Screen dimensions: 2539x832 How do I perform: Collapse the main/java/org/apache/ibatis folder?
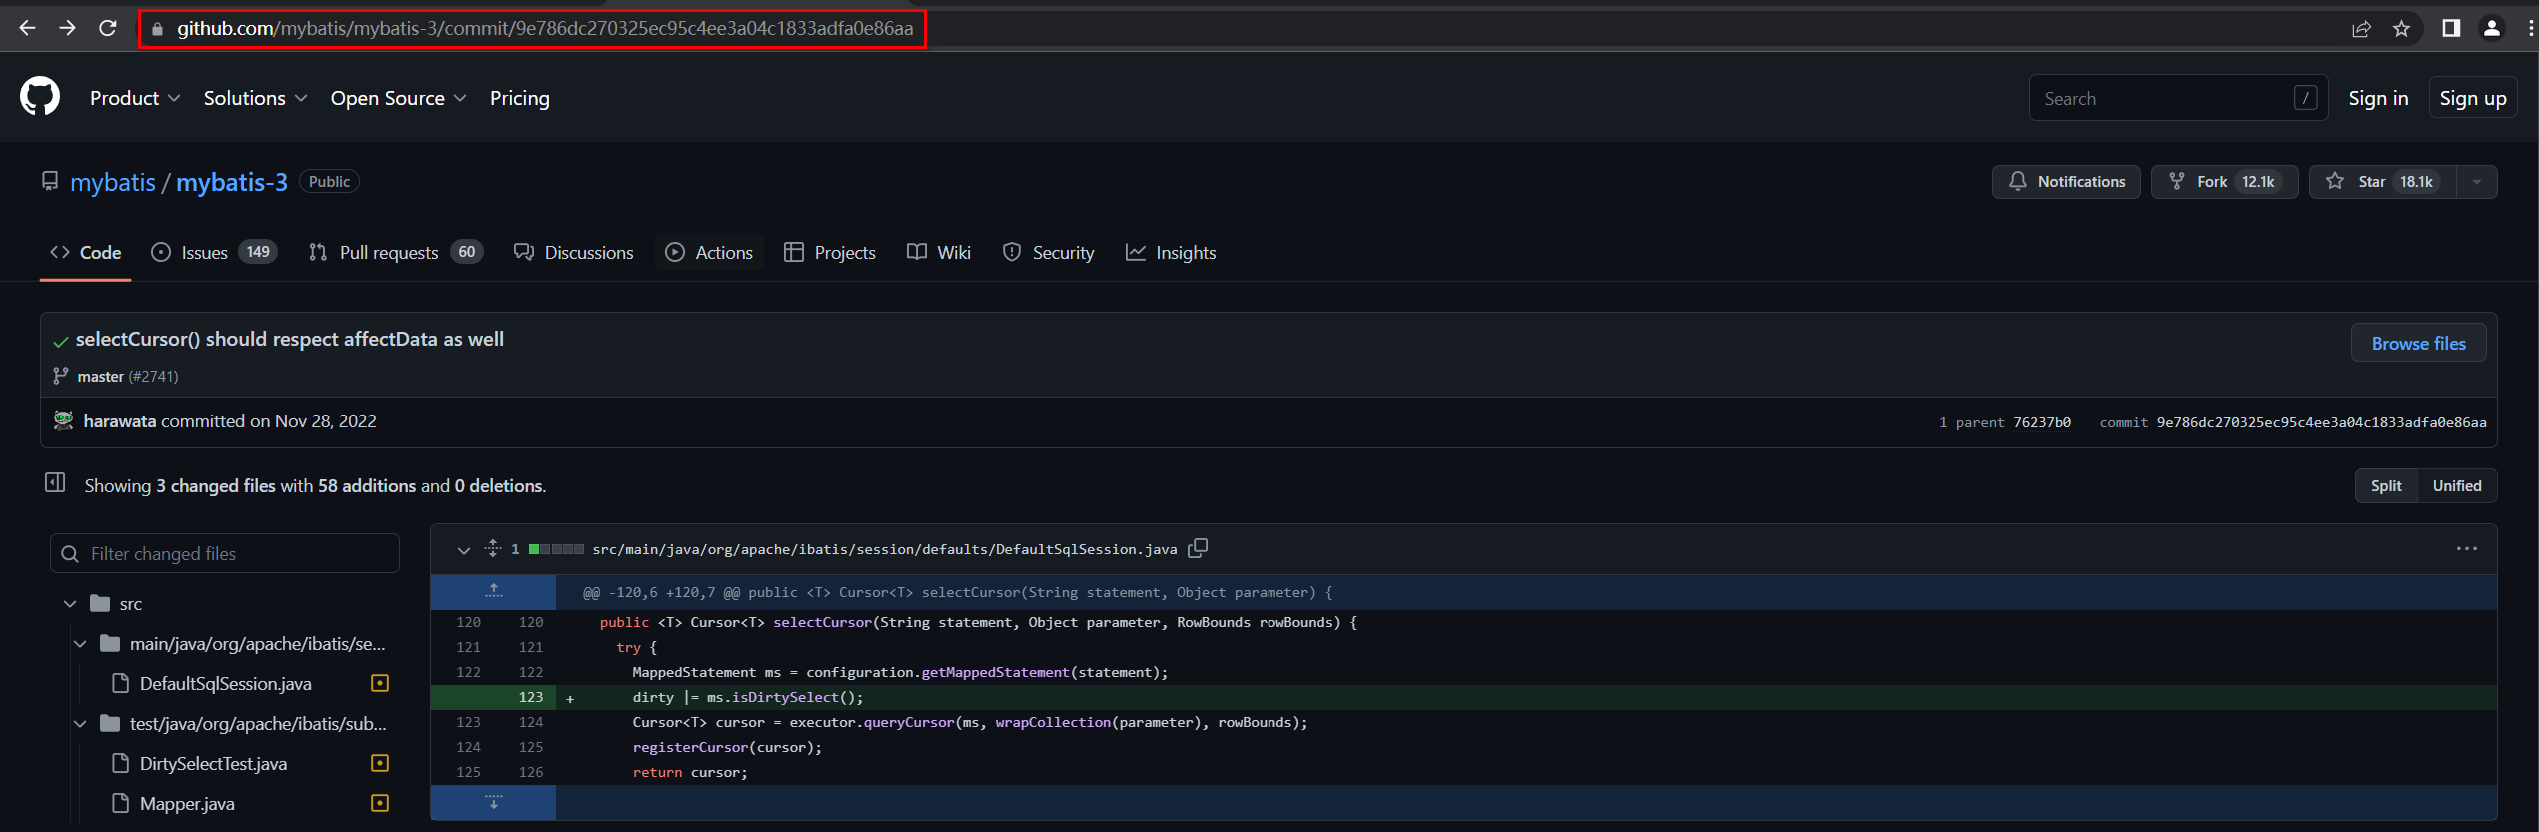click(80, 644)
